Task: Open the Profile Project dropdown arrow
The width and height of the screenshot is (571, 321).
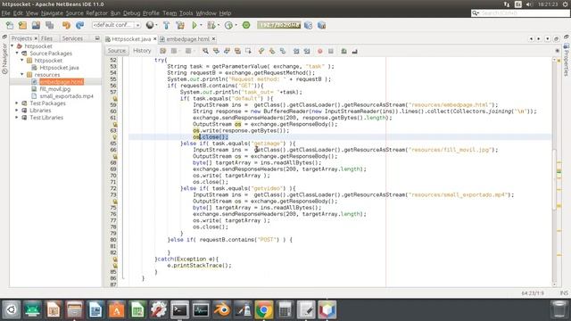Action: 236,25
